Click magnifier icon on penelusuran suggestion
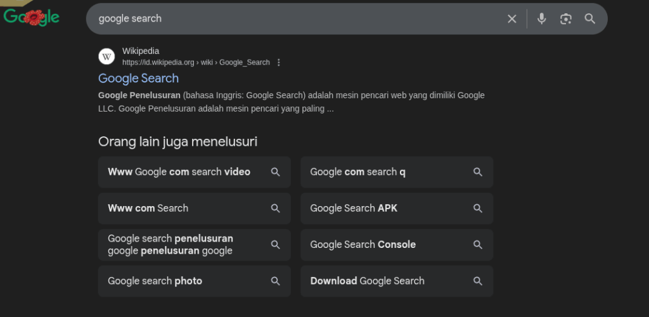 point(276,245)
